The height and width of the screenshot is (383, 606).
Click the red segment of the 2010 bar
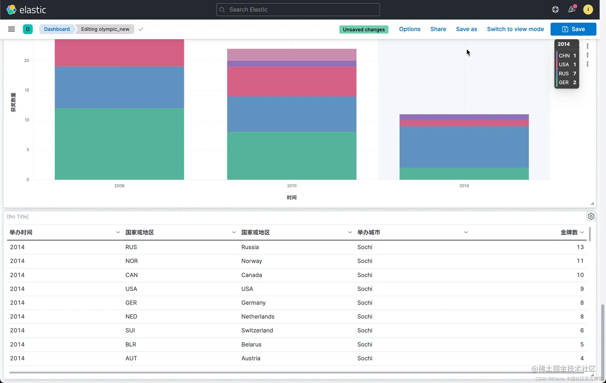[x=292, y=82]
